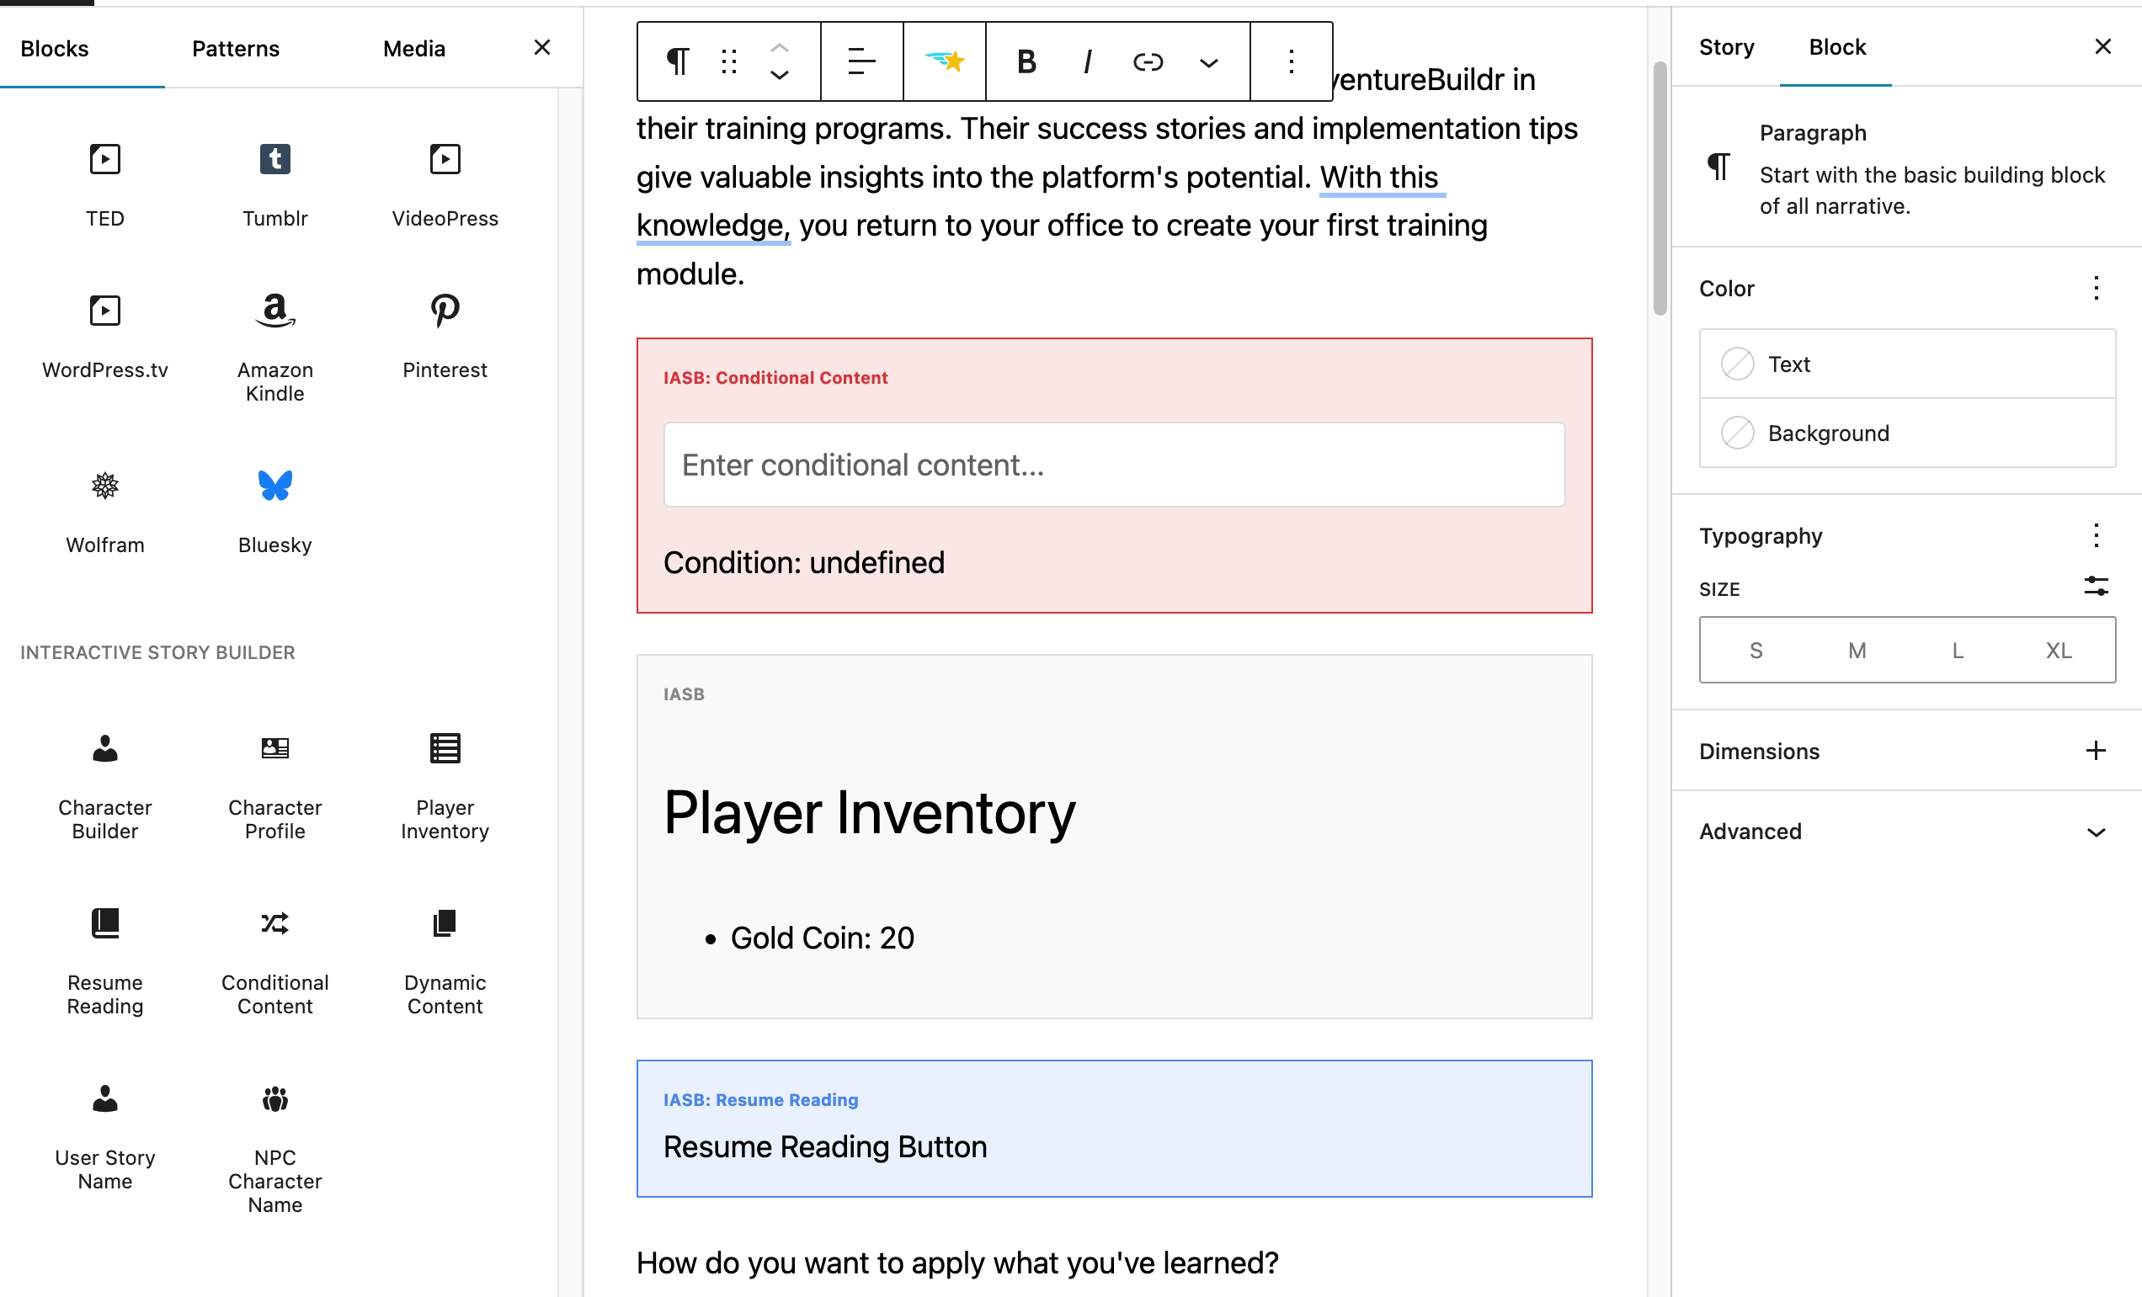
Task: Set a custom font size
Action: point(2096,587)
